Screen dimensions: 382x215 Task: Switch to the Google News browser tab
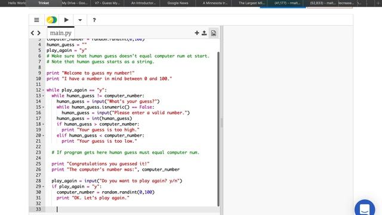tap(178, 3)
